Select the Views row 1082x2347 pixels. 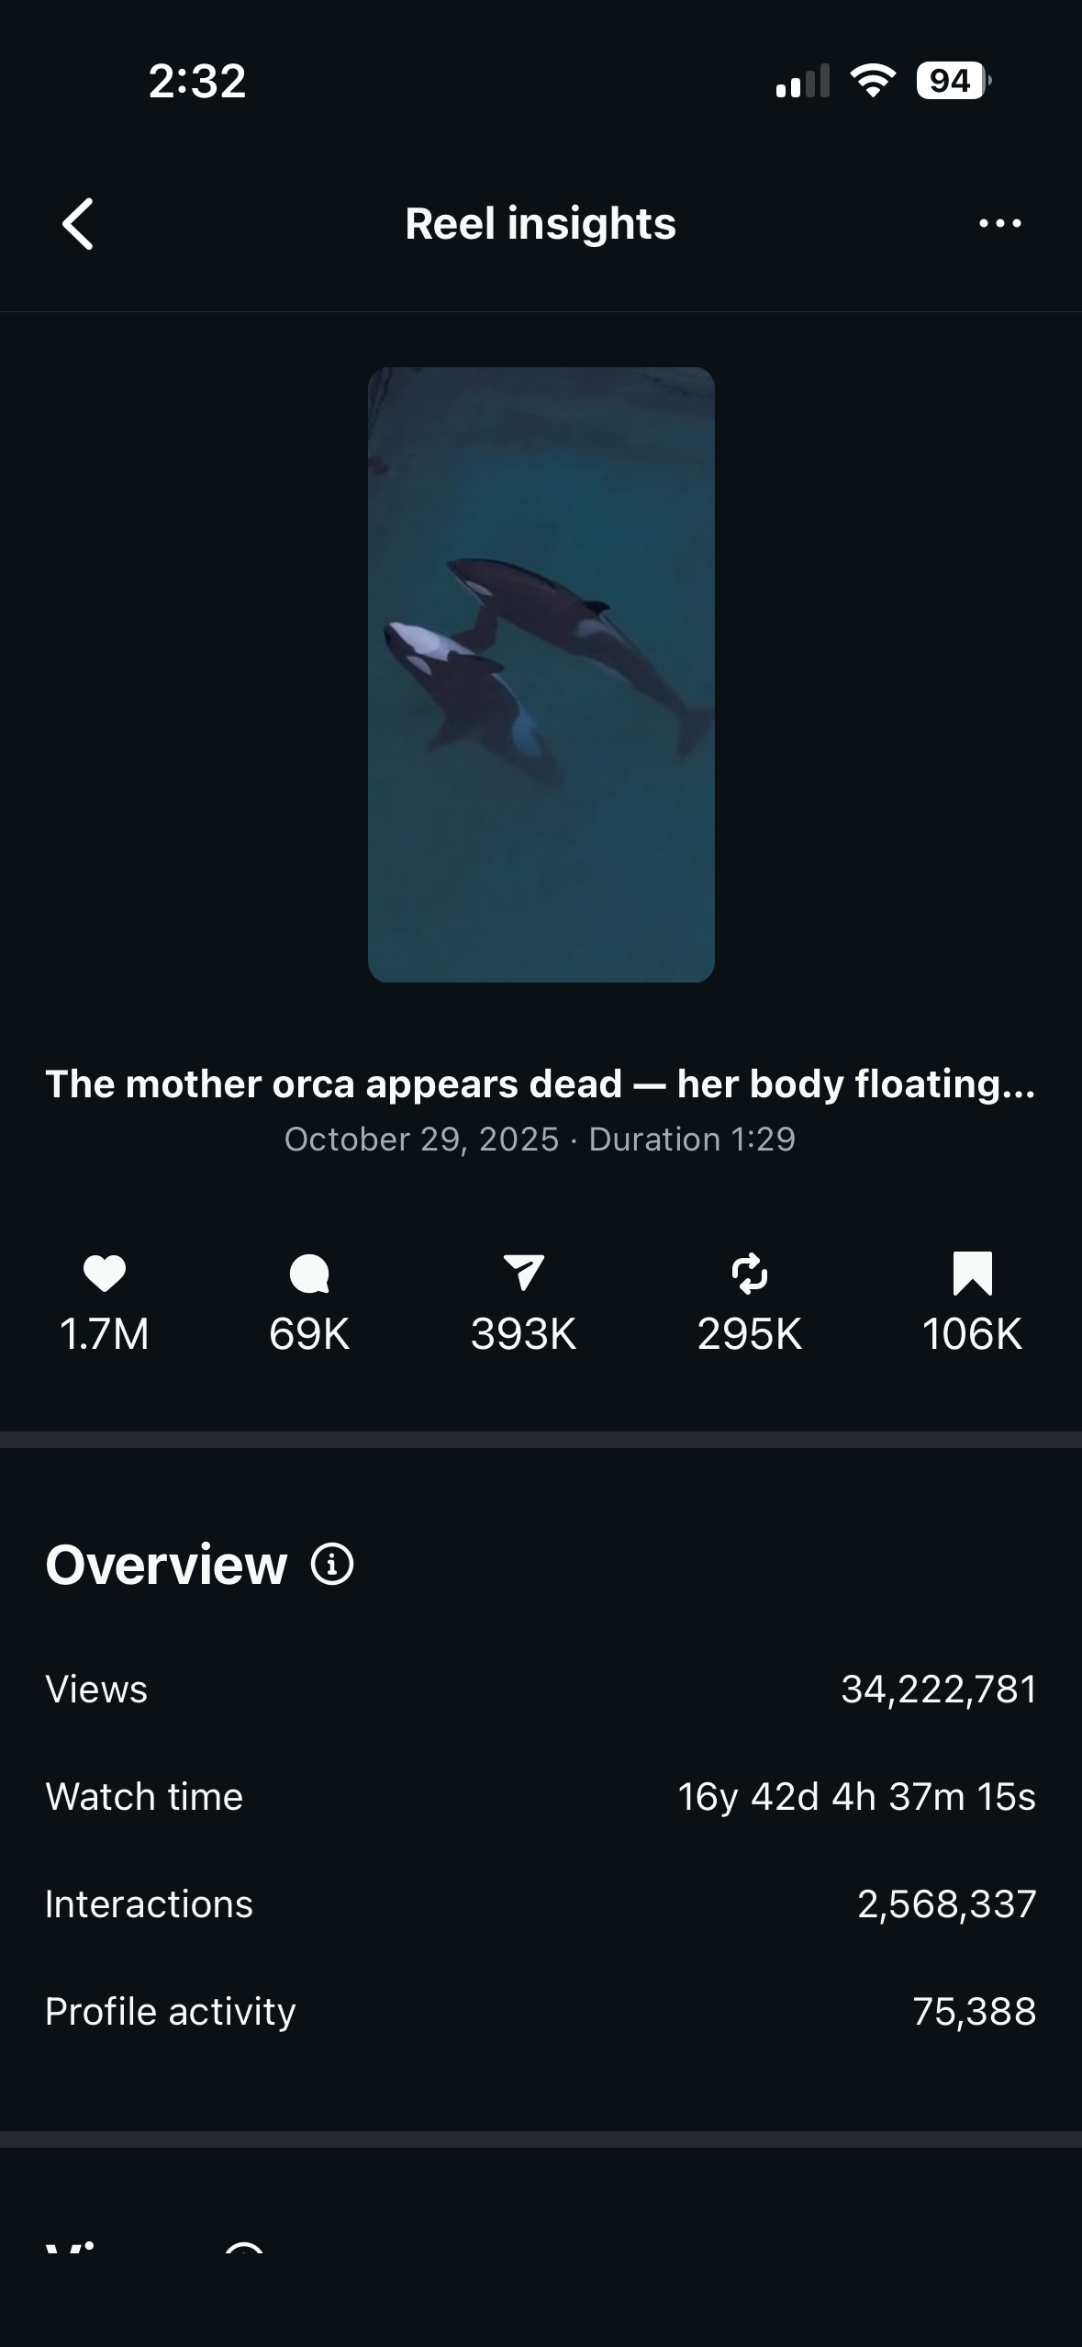coord(541,1690)
